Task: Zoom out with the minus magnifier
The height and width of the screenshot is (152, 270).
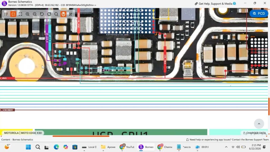Action: point(35,14)
